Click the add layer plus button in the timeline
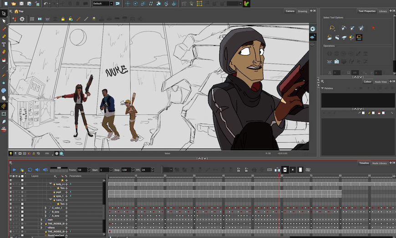 click(54, 176)
